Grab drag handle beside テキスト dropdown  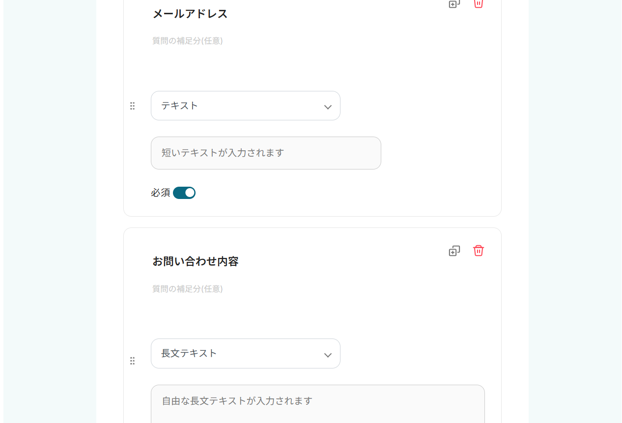[x=132, y=106]
